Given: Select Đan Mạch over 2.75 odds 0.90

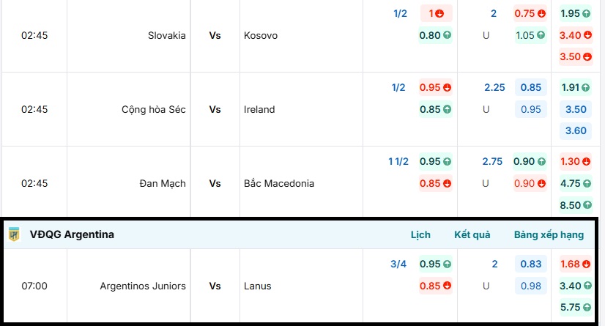Looking at the screenshot, I should point(530,161).
